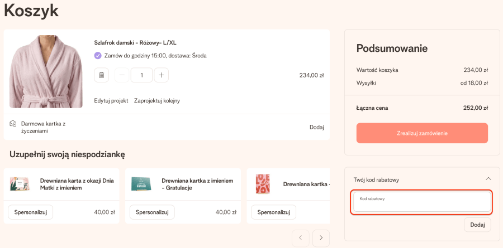
Task: Personalize the third wooden card
Action: coord(273,212)
